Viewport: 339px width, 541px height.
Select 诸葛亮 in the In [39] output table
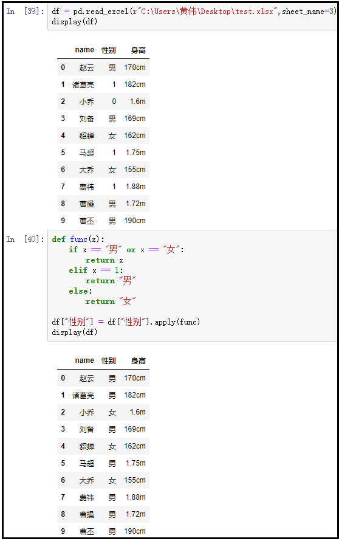coord(83,84)
